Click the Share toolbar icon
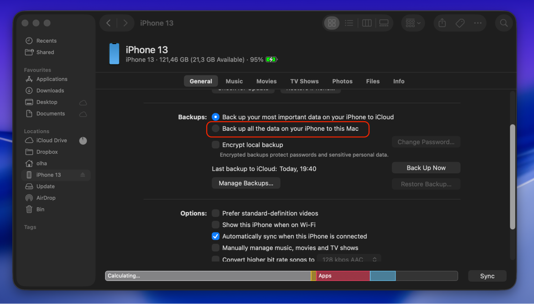This screenshot has width=534, height=304. 442,23
